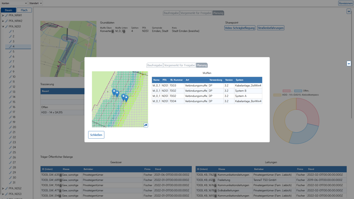Open the Standart dropdown

tap(35, 3)
